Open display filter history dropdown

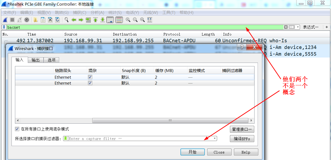pos(298,27)
